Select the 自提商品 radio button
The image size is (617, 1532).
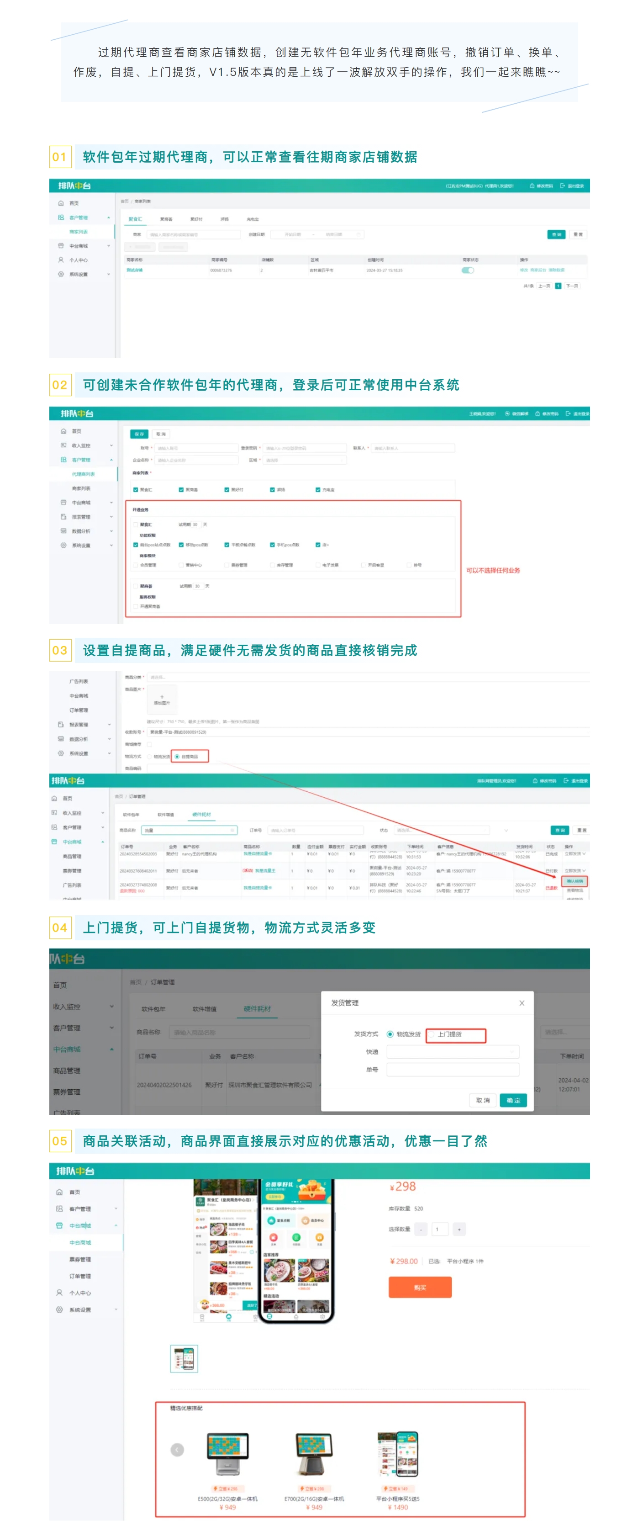[x=177, y=757]
